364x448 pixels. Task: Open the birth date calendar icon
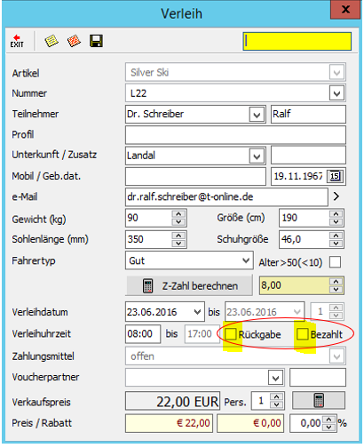tap(335, 176)
